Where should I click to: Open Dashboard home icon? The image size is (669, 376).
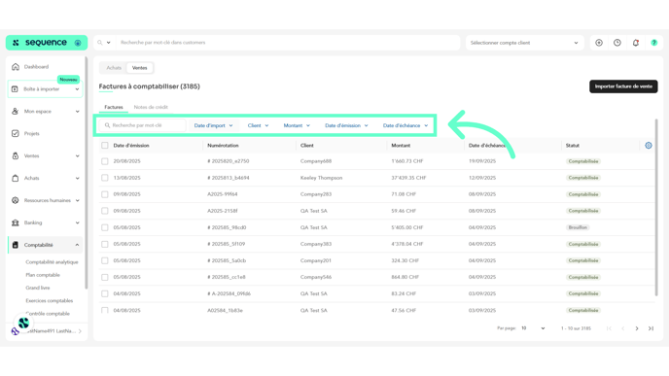click(16, 66)
